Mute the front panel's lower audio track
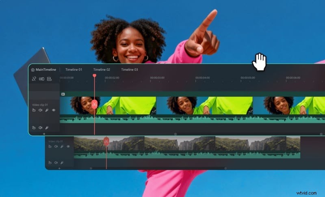This screenshot has height=197, width=325. [x=40, y=128]
